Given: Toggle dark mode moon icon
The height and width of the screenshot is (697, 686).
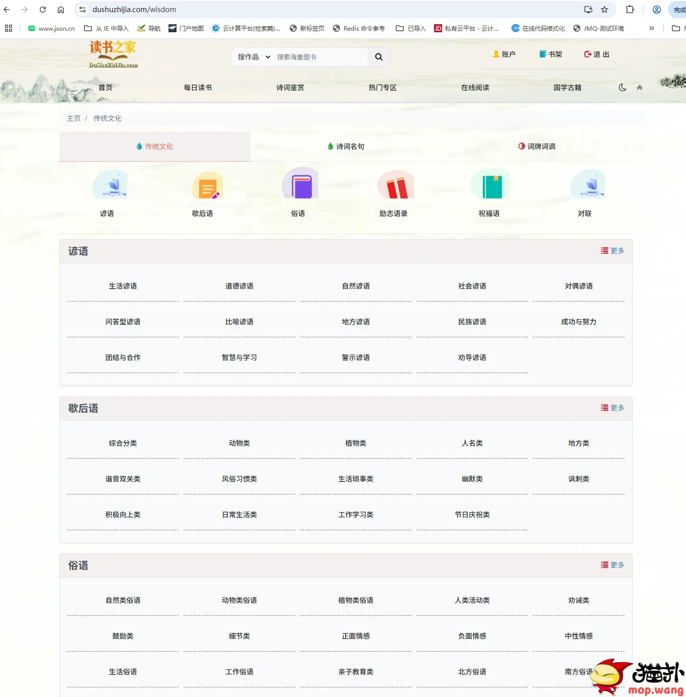Looking at the screenshot, I should point(622,88).
